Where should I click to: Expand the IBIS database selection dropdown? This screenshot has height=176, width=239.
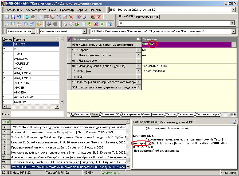pos(233,10)
